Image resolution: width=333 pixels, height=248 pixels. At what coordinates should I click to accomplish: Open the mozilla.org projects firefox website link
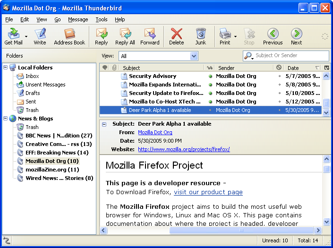tap(184, 149)
